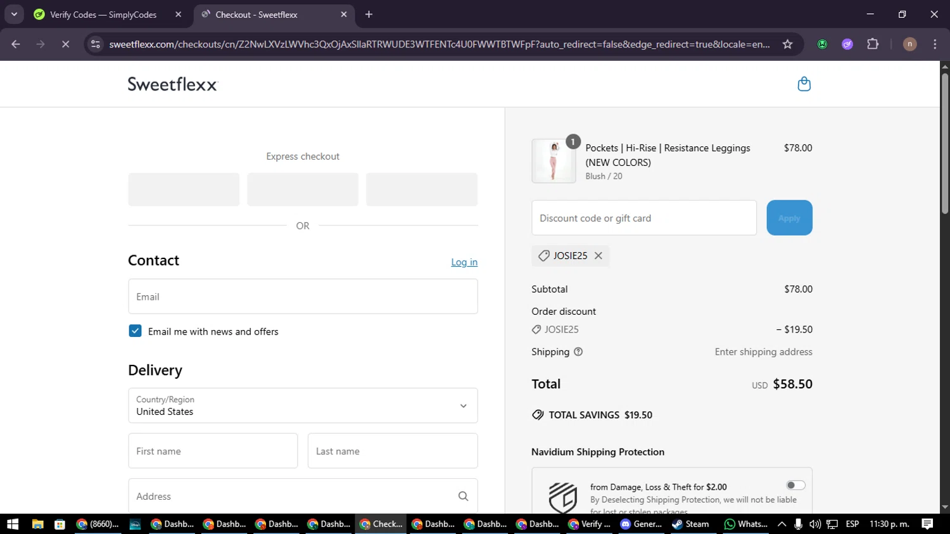Stop loading the page
Screen dimensions: 950x534
[65, 44]
